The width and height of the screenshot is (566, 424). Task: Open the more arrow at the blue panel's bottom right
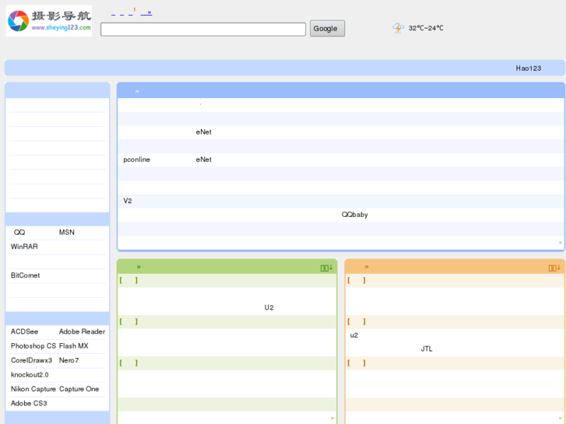click(560, 243)
